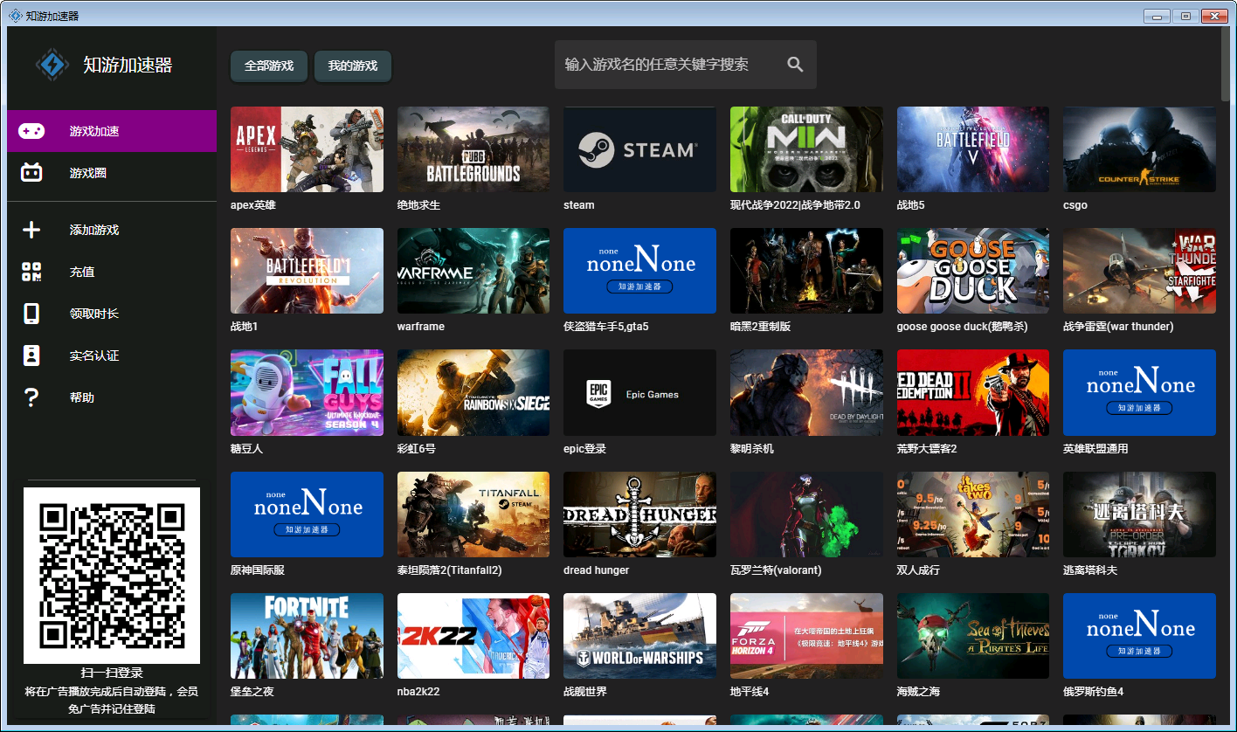The height and width of the screenshot is (732, 1237).
Task: Select the Counter-Strike csgo thumbnail
Action: pyautogui.click(x=1139, y=149)
